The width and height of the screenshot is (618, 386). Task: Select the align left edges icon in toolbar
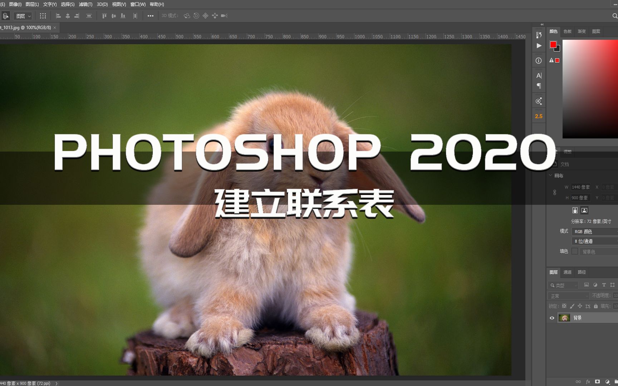tap(58, 16)
